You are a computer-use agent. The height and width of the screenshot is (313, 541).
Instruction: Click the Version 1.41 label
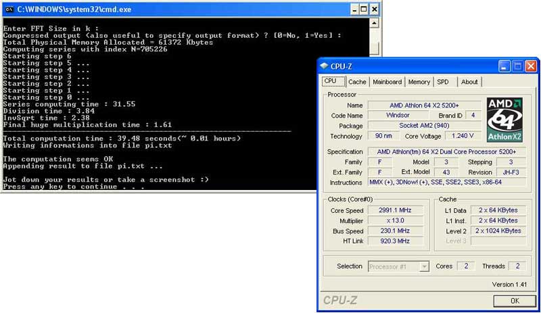[x=509, y=285]
